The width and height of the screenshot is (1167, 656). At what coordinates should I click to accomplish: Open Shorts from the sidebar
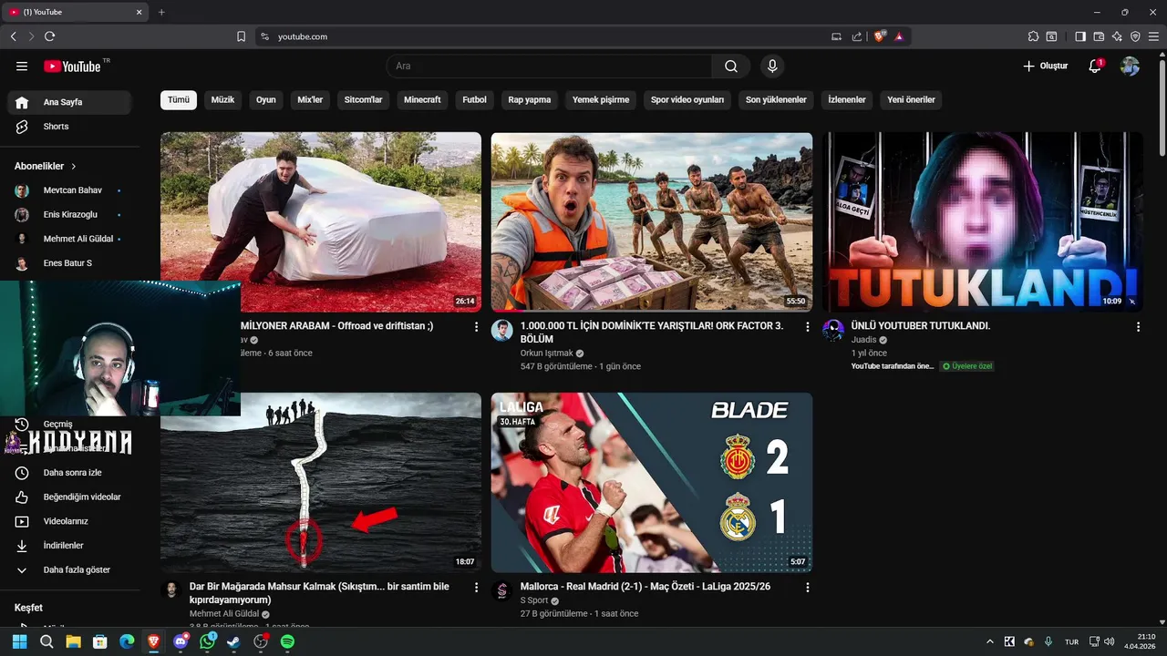[68, 127]
